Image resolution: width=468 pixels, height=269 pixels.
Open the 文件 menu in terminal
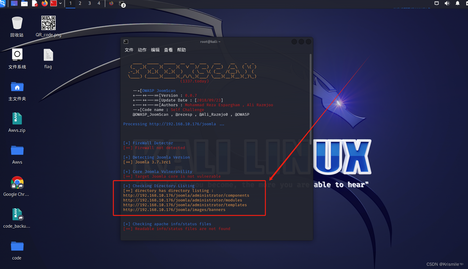click(129, 50)
